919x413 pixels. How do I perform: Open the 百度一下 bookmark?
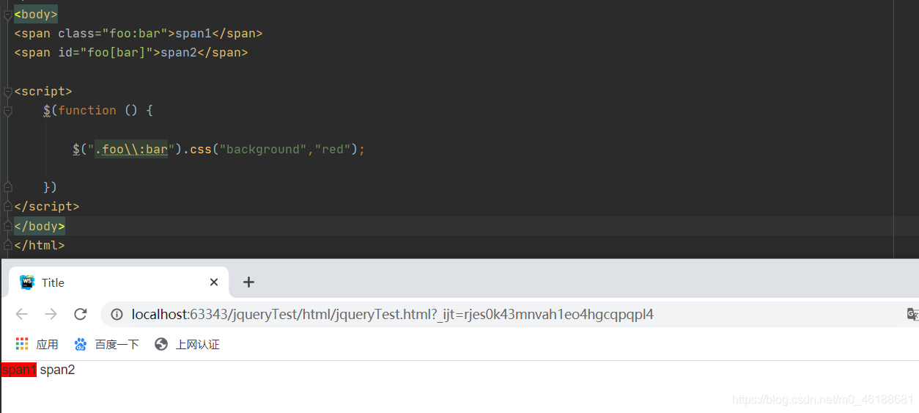(x=106, y=344)
